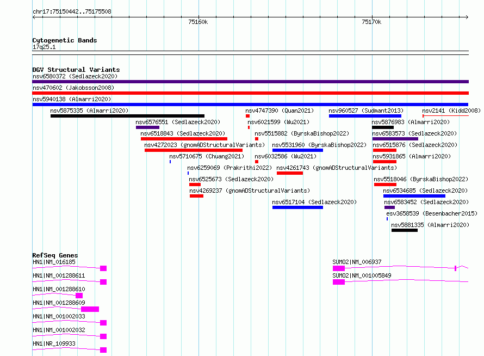Click the chr17:75150442..75175508 coordinates text
Image resolution: width=484 pixels, height=356 pixels.
tap(72, 12)
